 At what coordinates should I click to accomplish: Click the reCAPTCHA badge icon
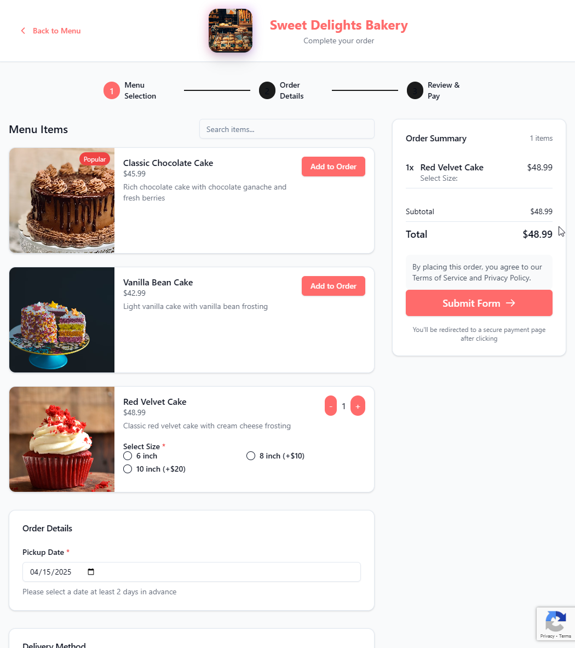(556, 621)
